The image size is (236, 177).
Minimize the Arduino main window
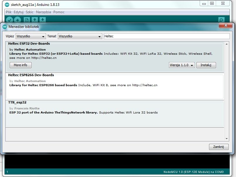click(204, 4)
